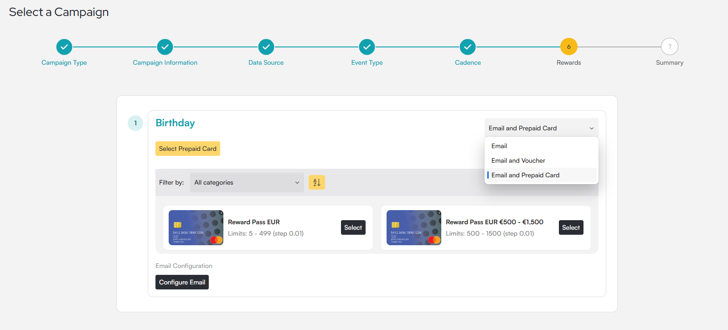The image size is (728, 330).
Task: Pick Email and Prepaid Card menu option
Action: [541, 175]
